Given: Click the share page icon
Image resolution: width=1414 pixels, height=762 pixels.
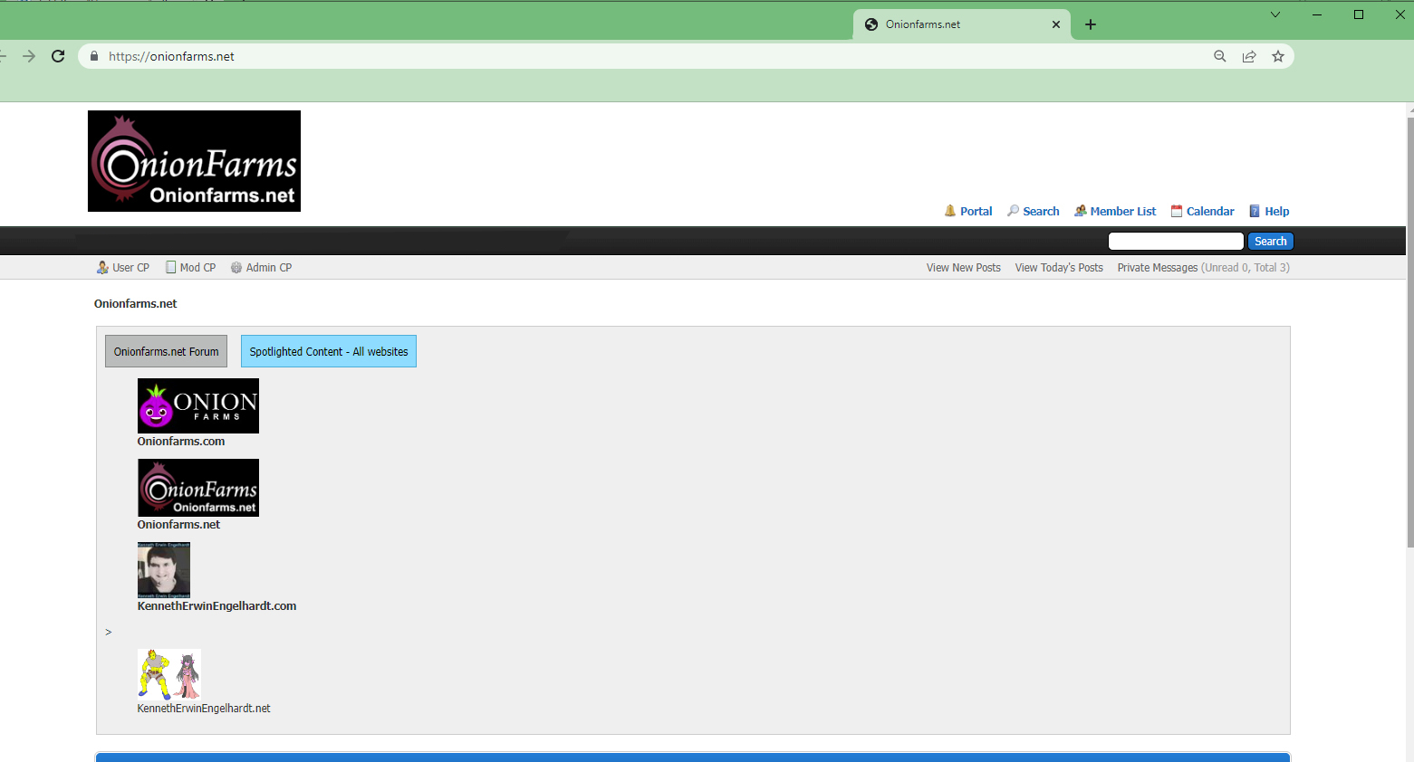Looking at the screenshot, I should pyautogui.click(x=1249, y=56).
